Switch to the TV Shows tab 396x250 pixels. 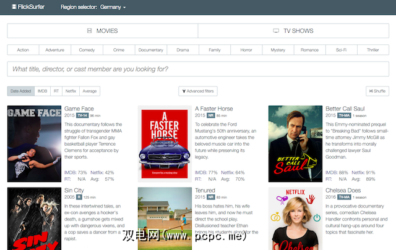(293, 31)
